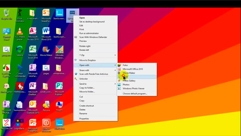The height and width of the screenshot is (136, 241).
Task: Select the Microsoft Excel 2010 icon
Action: [33, 52]
